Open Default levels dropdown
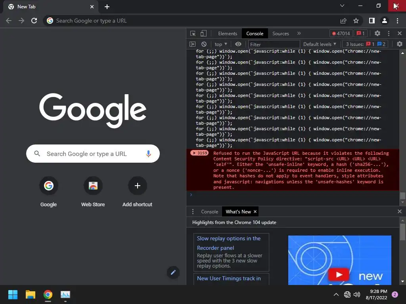The width and height of the screenshot is (406, 304). coord(320,44)
